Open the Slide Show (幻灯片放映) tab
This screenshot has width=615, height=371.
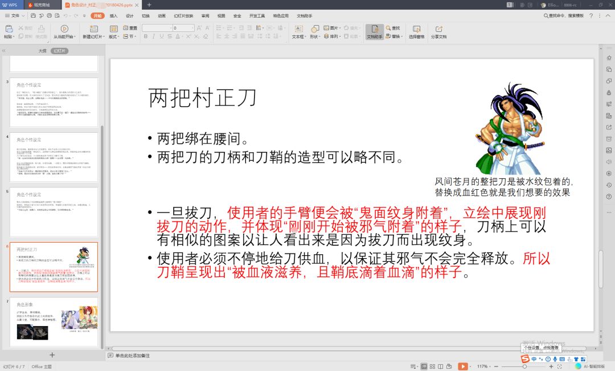click(x=183, y=16)
